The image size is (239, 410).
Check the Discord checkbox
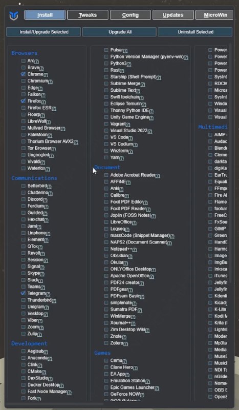(x=23, y=199)
